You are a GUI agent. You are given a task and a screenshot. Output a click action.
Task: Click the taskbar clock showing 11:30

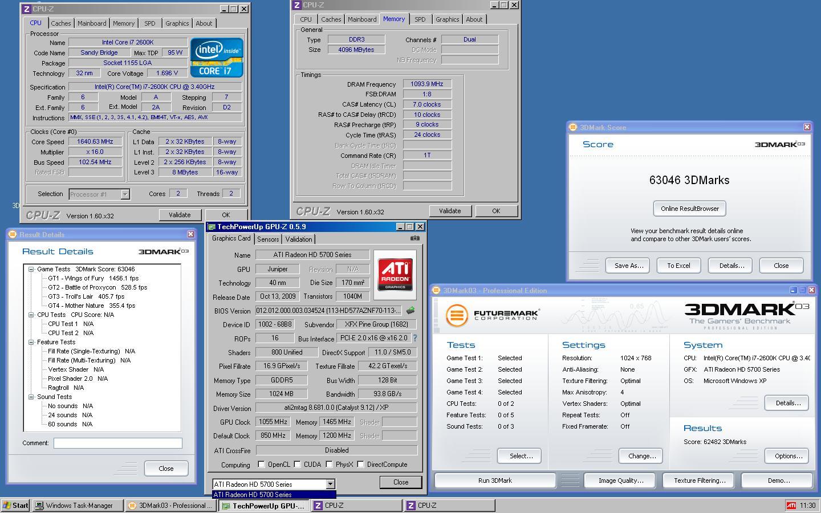(807, 506)
